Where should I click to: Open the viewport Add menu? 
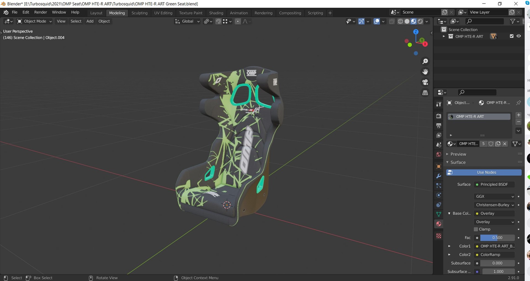coord(90,21)
